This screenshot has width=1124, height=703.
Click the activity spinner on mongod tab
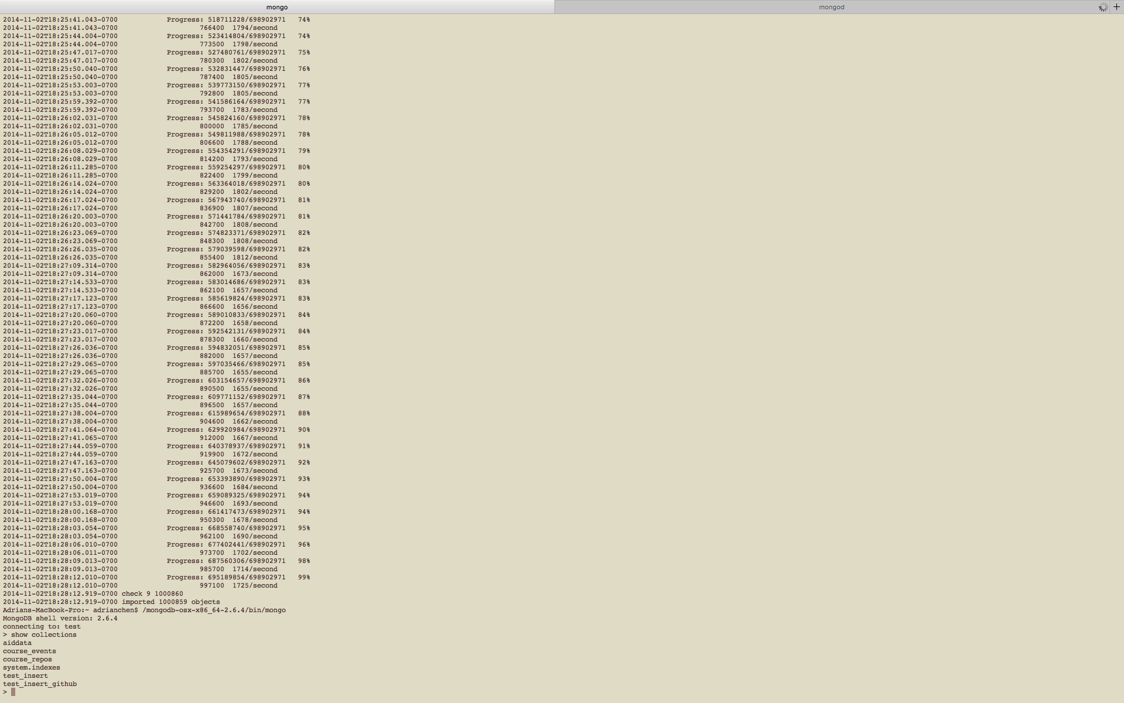(x=1103, y=7)
